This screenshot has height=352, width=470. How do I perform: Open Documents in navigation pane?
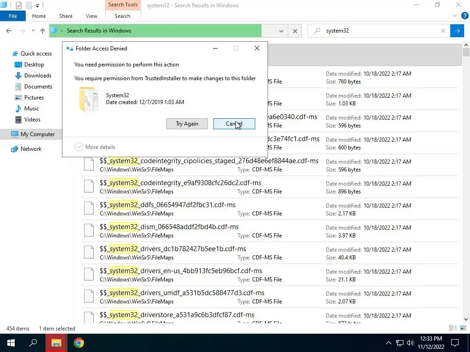click(x=34, y=87)
